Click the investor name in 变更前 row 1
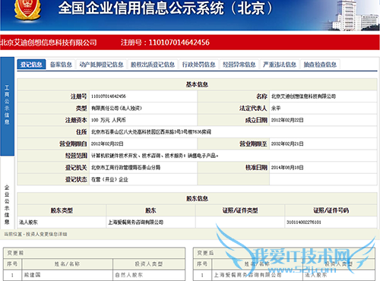380x281 pixels. (x=32, y=275)
